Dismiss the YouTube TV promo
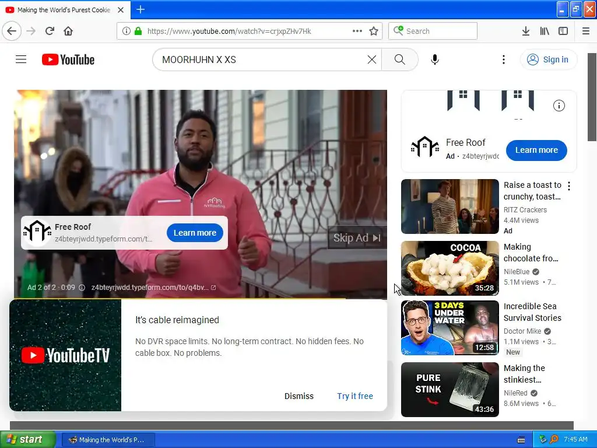The width and height of the screenshot is (597, 448). (299, 396)
